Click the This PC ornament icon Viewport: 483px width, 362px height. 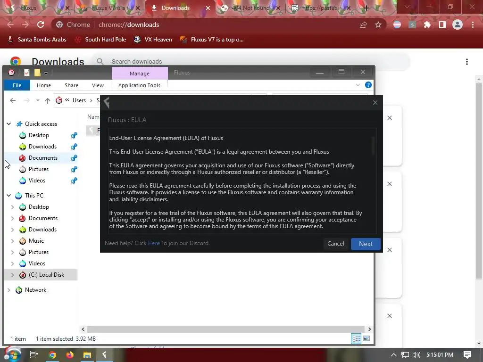[18, 196]
